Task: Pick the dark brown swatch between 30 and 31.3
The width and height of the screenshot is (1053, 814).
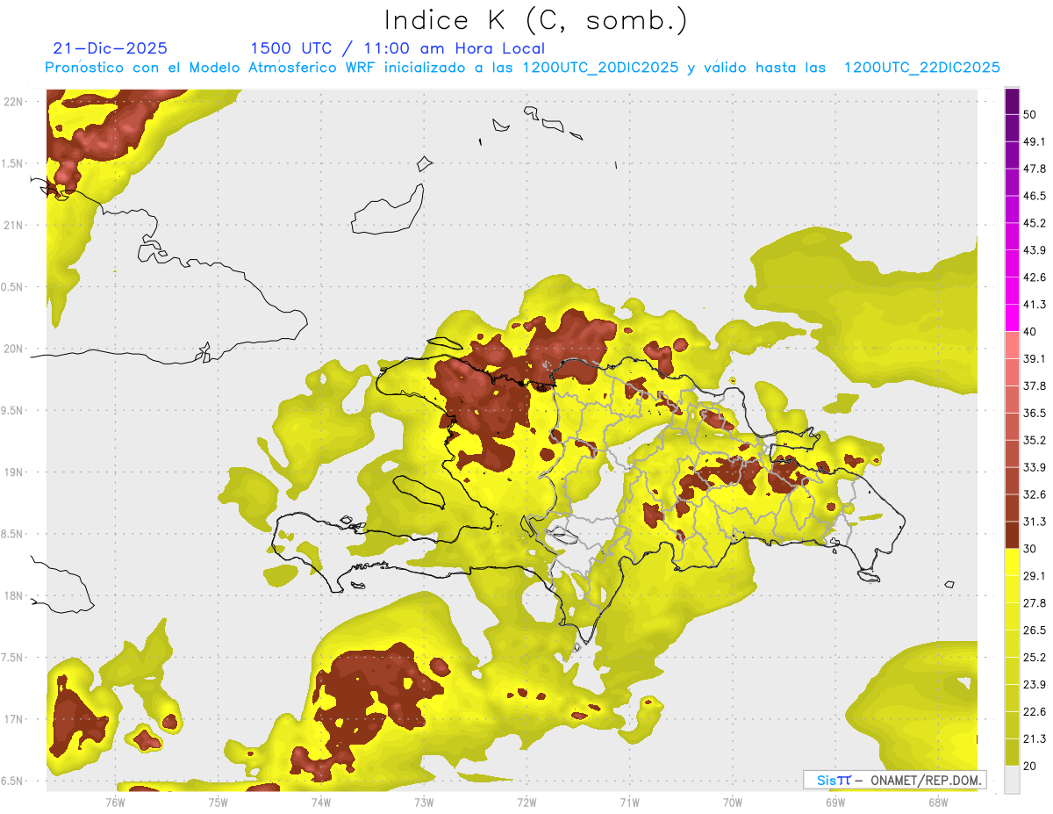Action: [1012, 536]
